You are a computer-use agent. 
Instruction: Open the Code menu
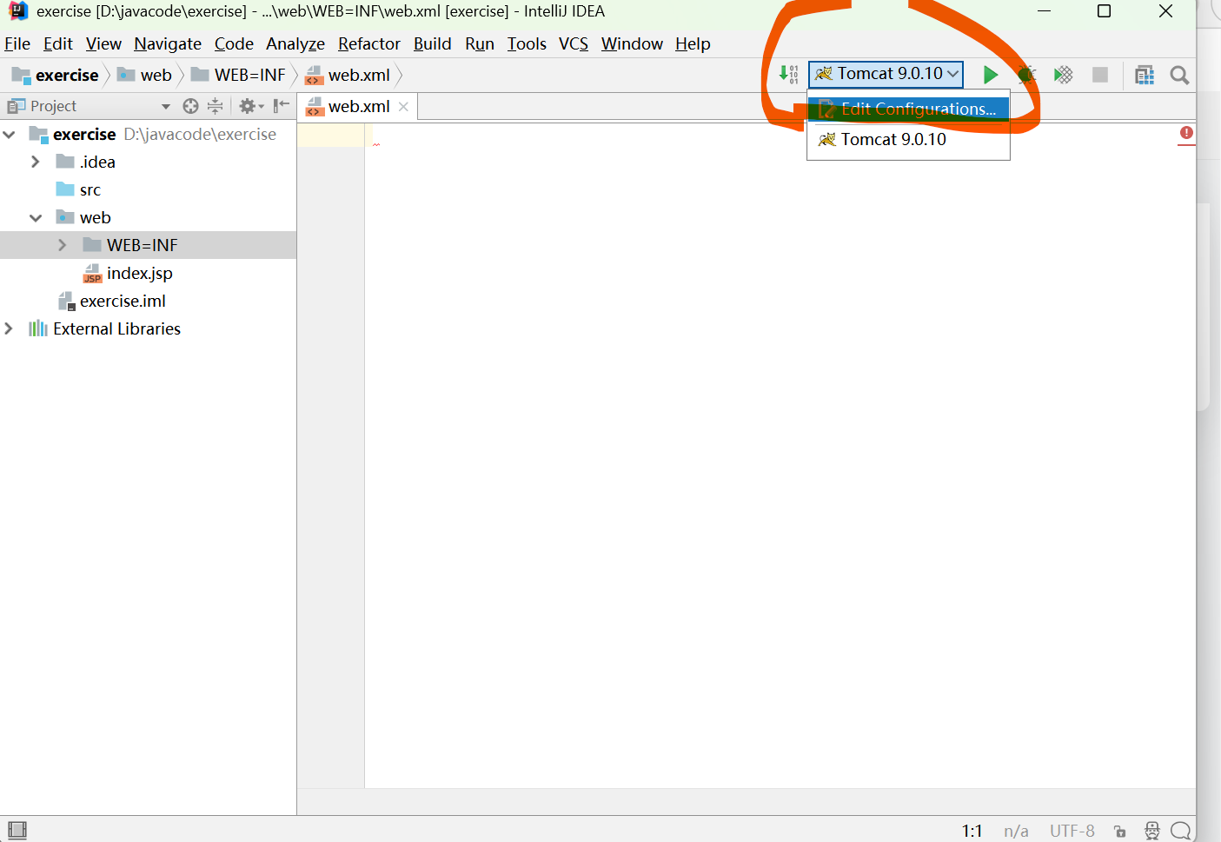(x=234, y=43)
